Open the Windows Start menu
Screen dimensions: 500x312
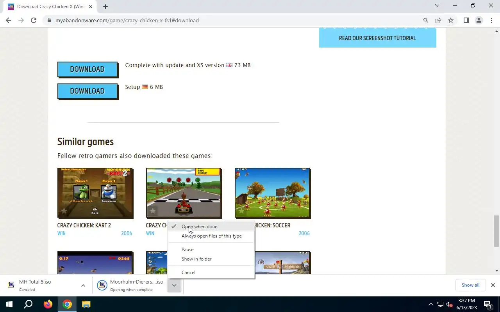coord(9,304)
